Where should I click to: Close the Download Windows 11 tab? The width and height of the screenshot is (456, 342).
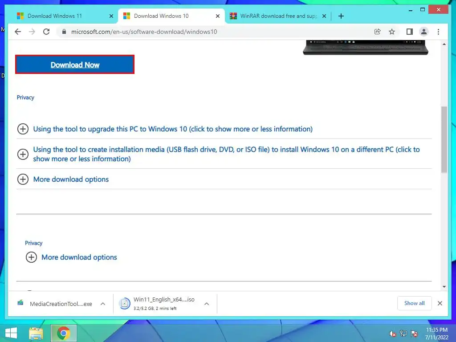tap(111, 16)
